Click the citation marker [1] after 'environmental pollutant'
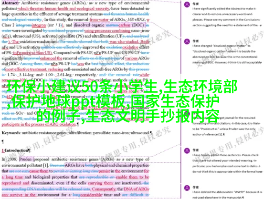264x199 pixels. pyautogui.click(x=45, y=165)
